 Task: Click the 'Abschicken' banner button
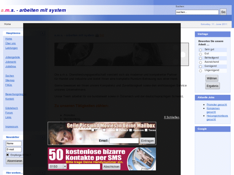pyautogui.click(x=111, y=167)
